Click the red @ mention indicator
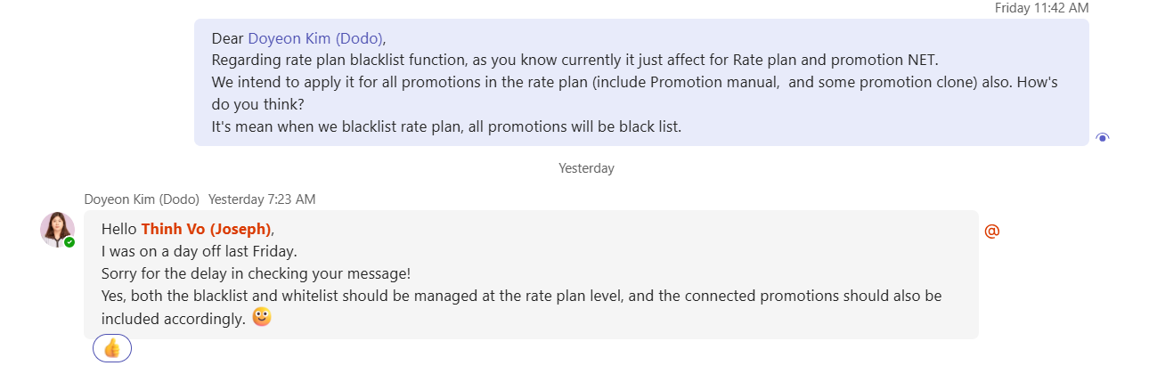The height and width of the screenshot is (382, 1149). click(x=991, y=231)
